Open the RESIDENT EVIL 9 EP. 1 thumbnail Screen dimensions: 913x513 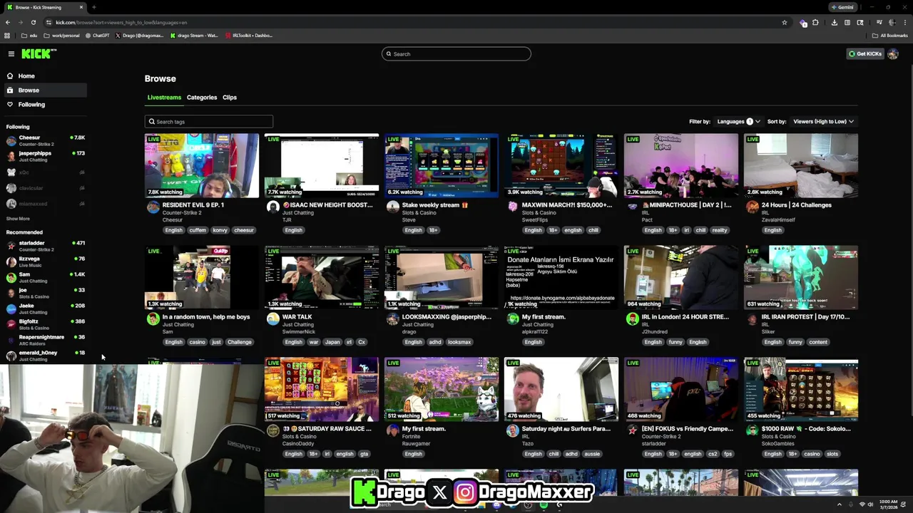(x=202, y=165)
